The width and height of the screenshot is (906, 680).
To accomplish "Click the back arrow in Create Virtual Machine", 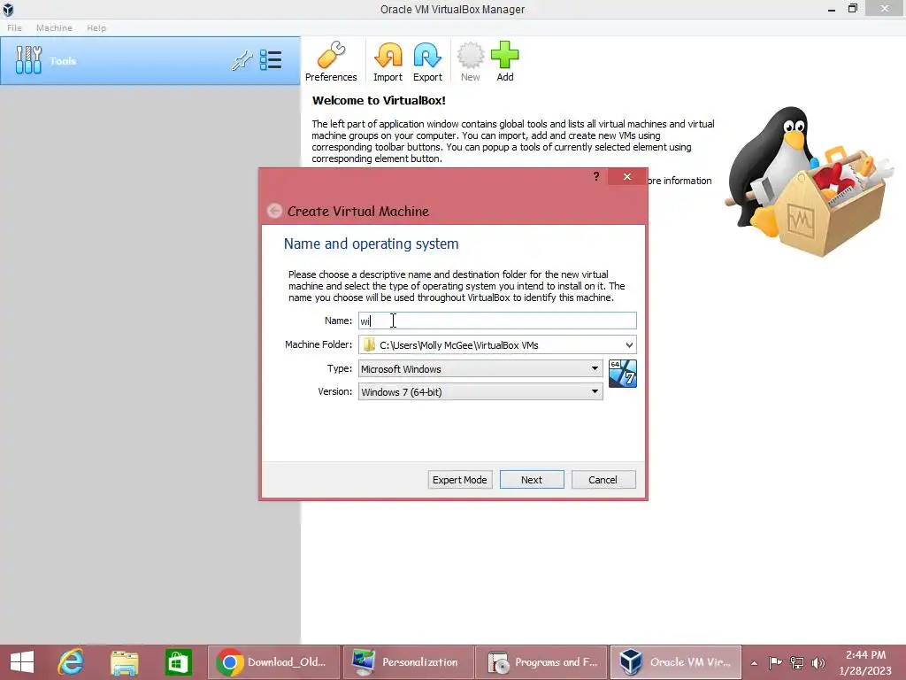I will [274, 211].
